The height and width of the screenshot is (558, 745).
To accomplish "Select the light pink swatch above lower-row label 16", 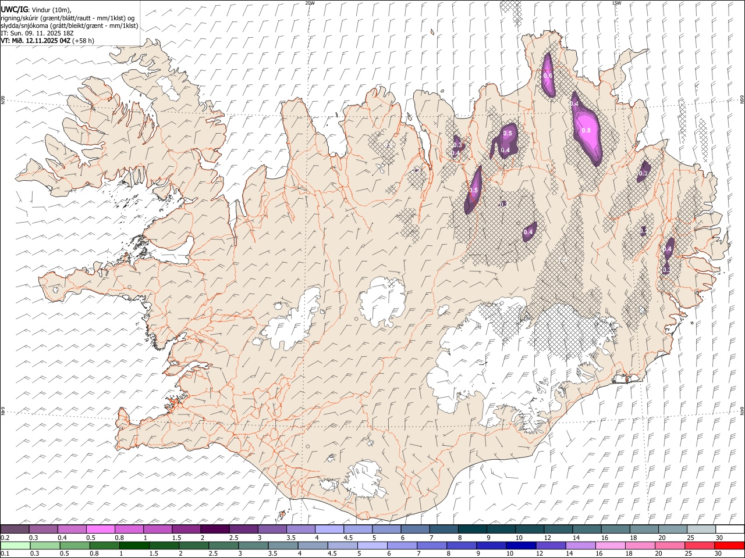I will [x=610, y=545].
